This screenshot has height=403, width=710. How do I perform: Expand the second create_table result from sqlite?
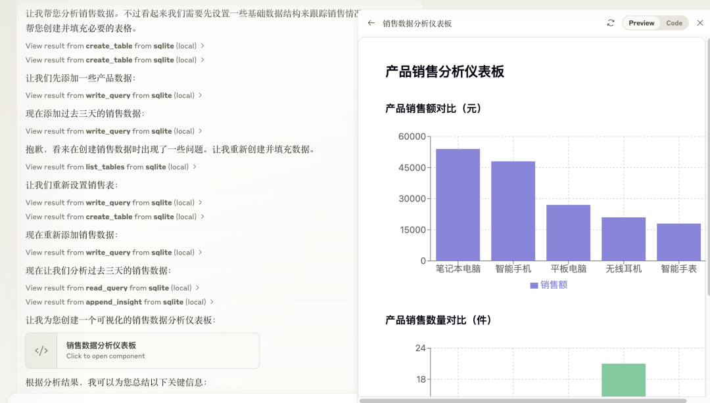[x=110, y=60]
